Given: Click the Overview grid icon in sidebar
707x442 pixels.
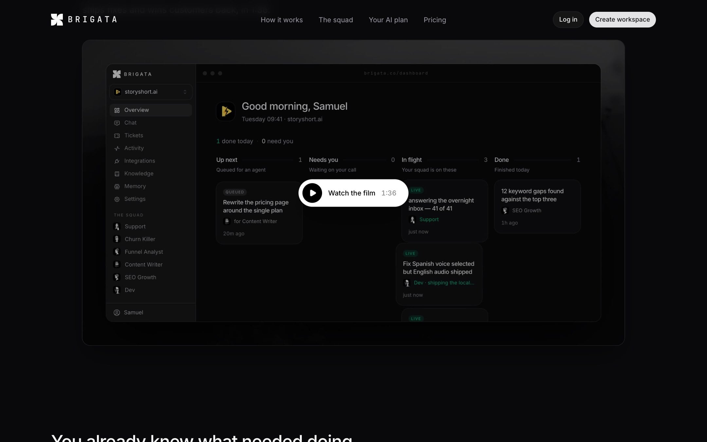Looking at the screenshot, I should pyautogui.click(x=117, y=110).
